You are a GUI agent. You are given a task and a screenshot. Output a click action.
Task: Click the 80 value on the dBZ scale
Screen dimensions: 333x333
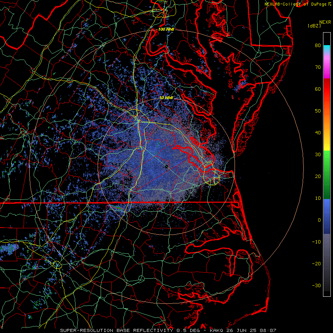[318, 45]
